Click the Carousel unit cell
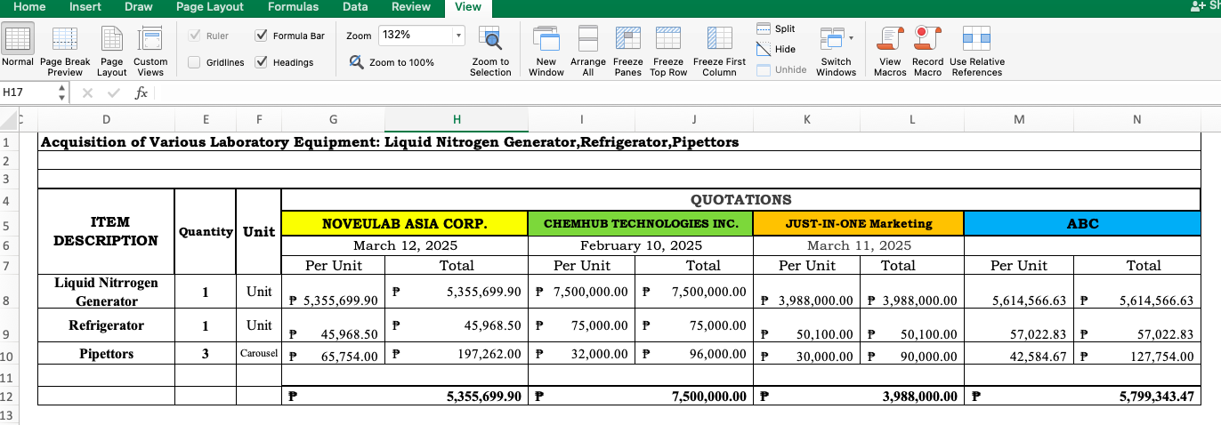 tap(259, 354)
